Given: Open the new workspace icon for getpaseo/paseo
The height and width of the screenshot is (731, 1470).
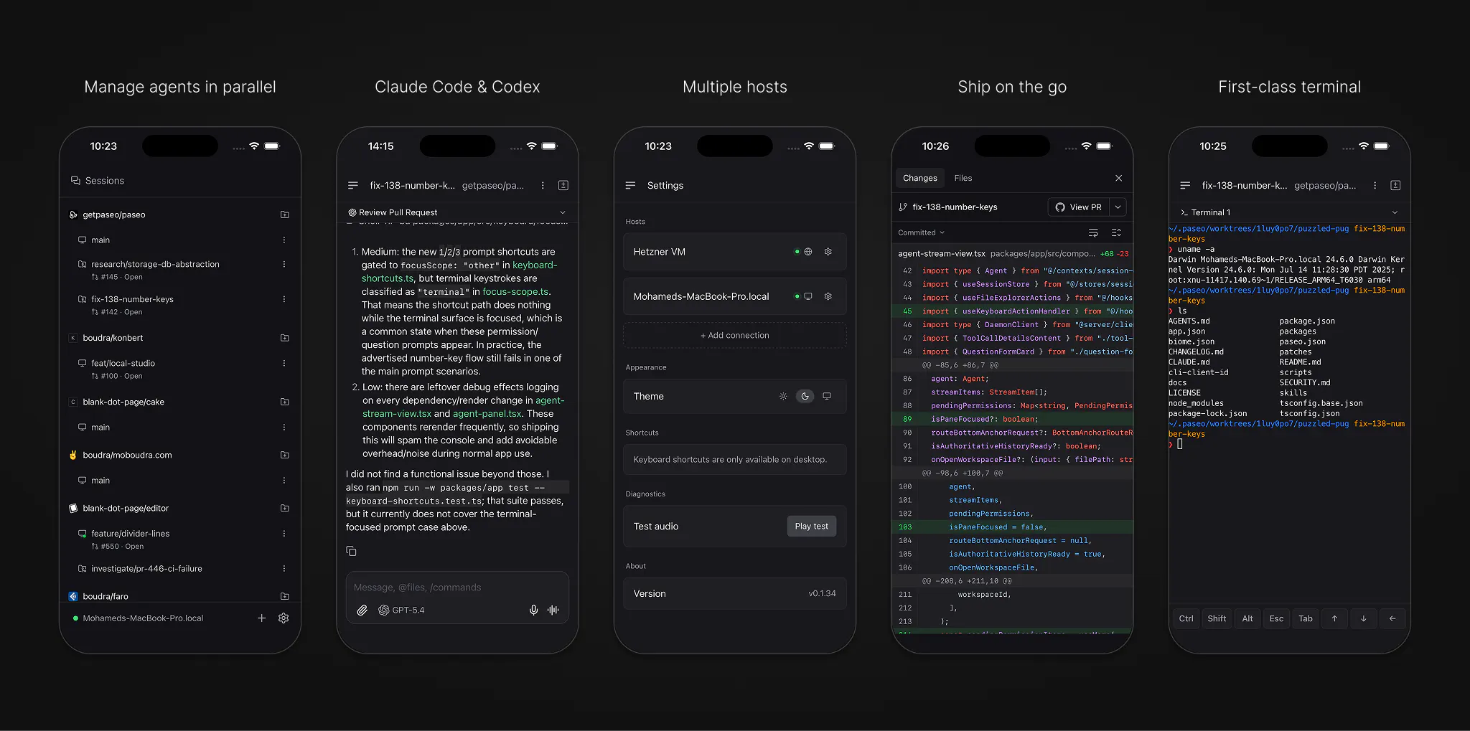Looking at the screenshot, I should point(284,214).
